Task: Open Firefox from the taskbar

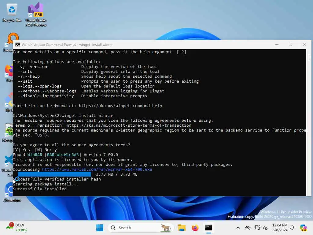Action: coord(195,228)
